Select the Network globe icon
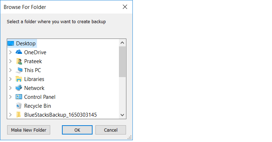 pyautogui.click(x=19, y=88)
